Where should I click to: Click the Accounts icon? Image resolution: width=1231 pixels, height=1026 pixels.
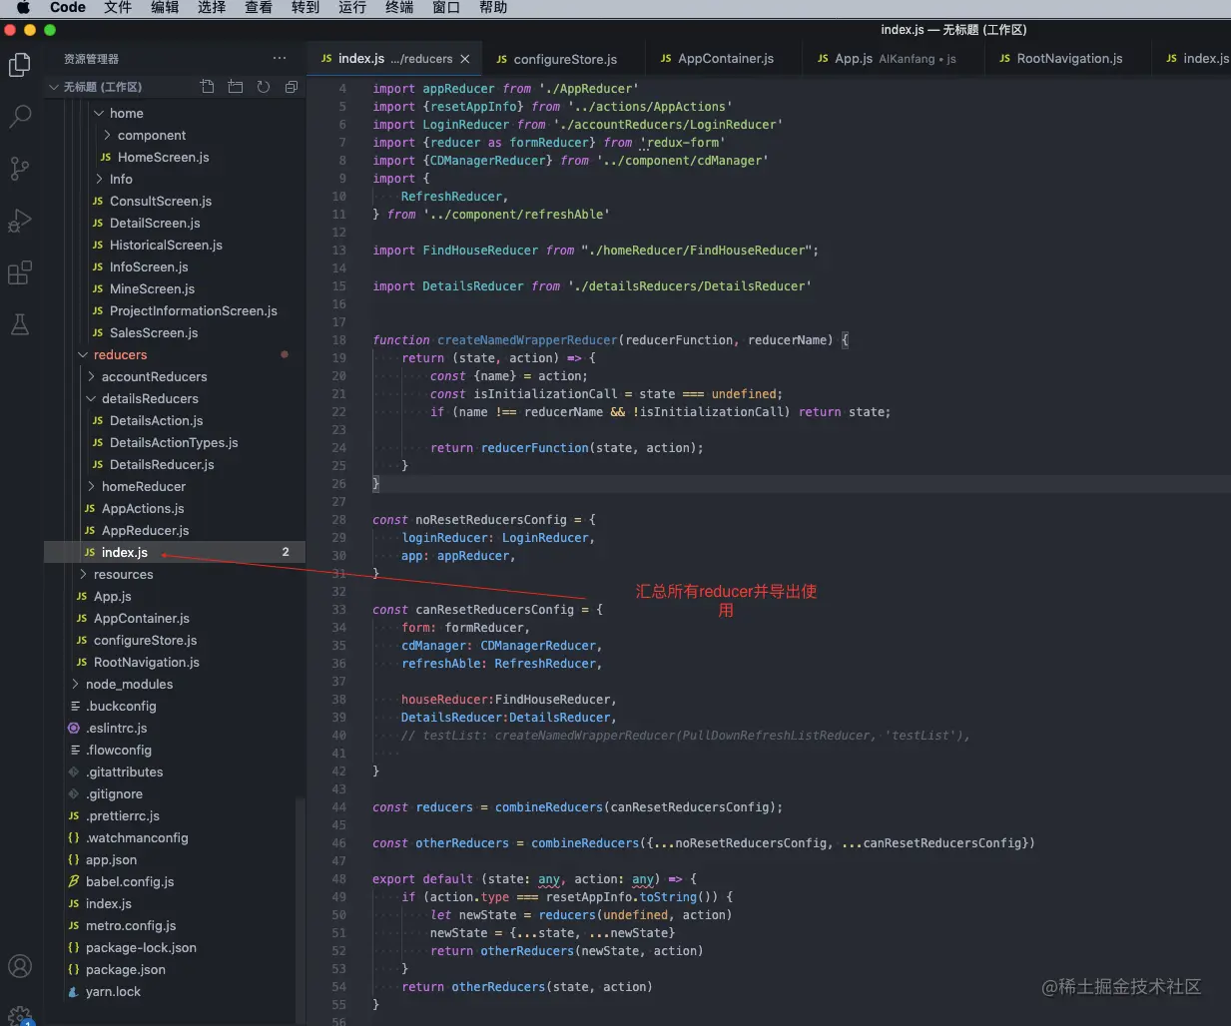coord(19,966)
